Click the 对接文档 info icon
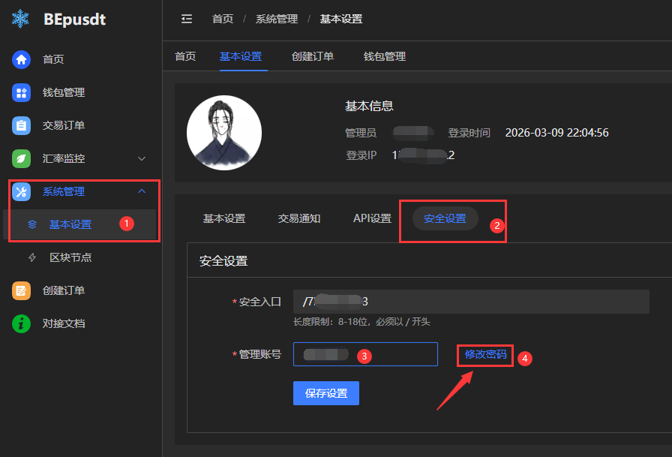The image size is (672, 457). click(21, 323)
